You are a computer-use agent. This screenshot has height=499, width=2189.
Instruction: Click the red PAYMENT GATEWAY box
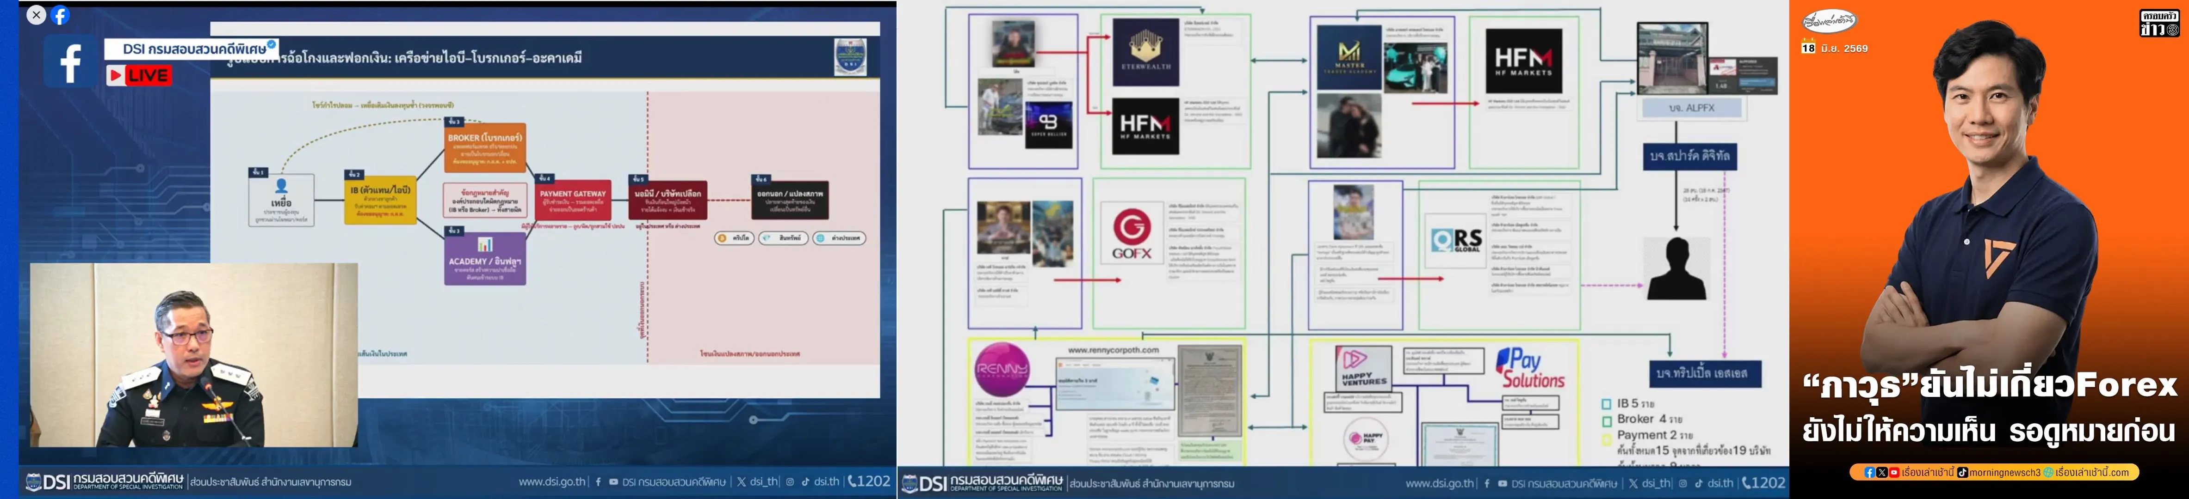pos(573,201)
